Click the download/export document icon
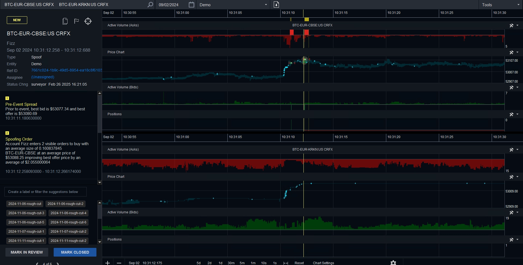 point(276,5)
